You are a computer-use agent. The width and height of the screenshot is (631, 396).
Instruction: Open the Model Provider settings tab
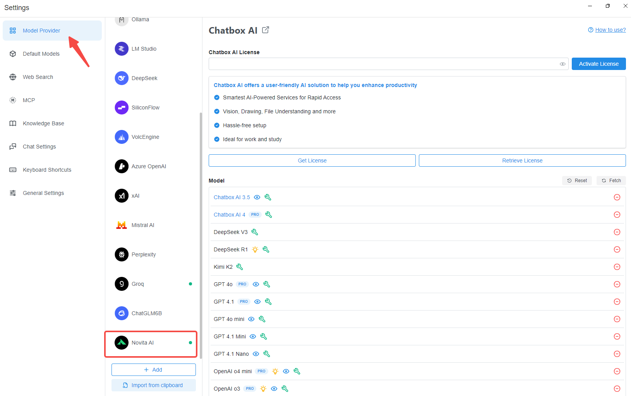pyautogui.click(x=52, y=31)
